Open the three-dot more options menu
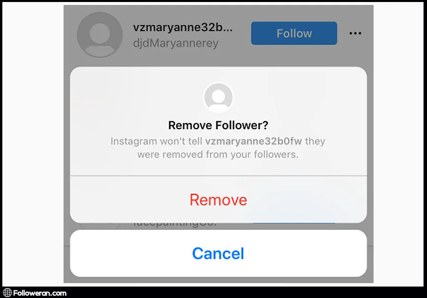427x298 pixels. tap(355, 33)
